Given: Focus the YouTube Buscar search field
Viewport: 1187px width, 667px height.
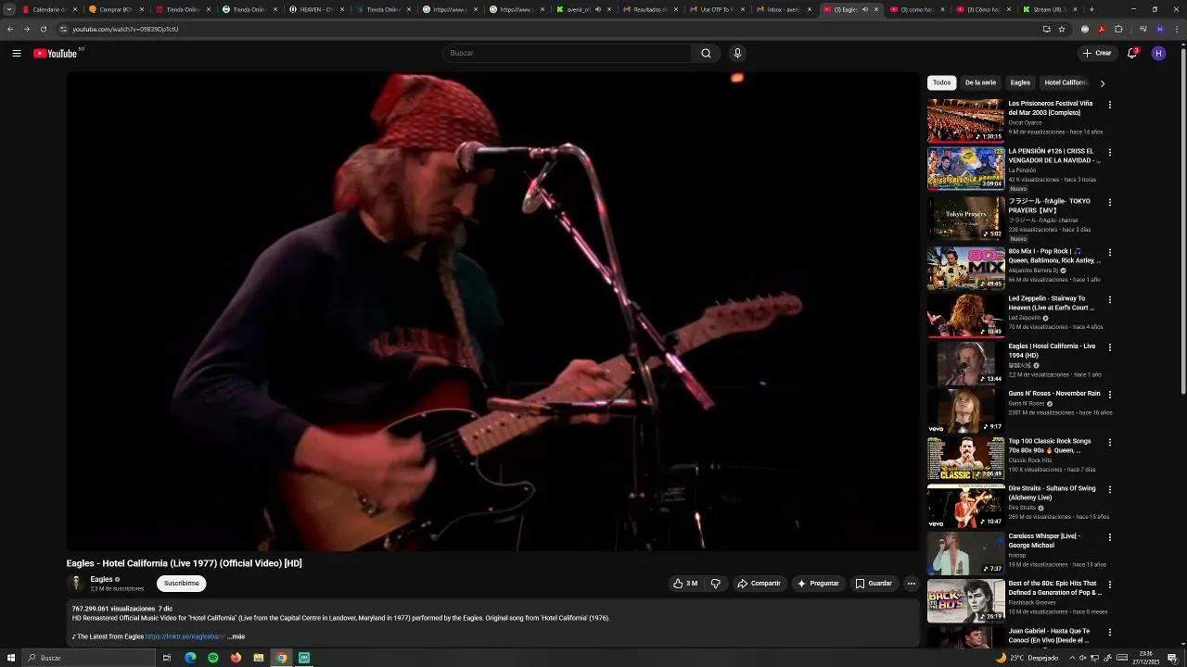Looking at the screenshot, I should coord(567,53).
